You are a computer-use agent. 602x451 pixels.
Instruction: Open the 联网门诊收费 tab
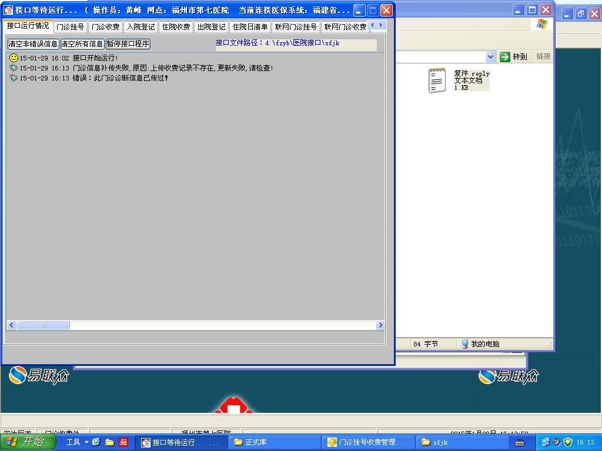(345, 27)
